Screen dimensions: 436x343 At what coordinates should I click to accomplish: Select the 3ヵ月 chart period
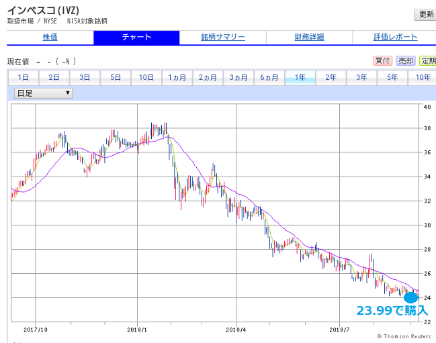tap(238, 78)
